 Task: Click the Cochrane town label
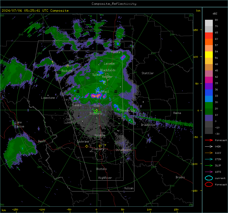click(83, 142)
